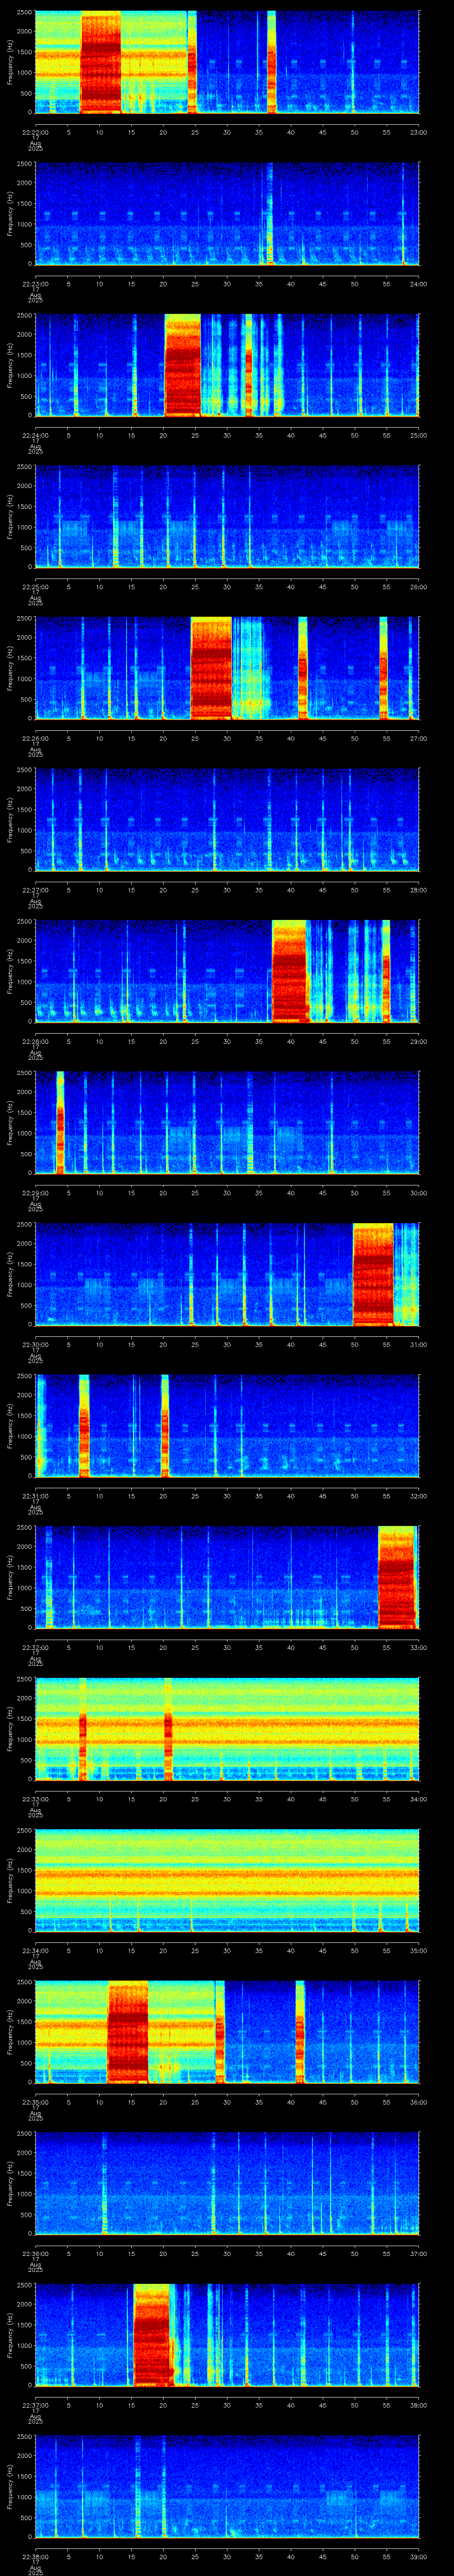
Task: Click the 22:33:00 time axis label
Action: (x=36, y=1799)
